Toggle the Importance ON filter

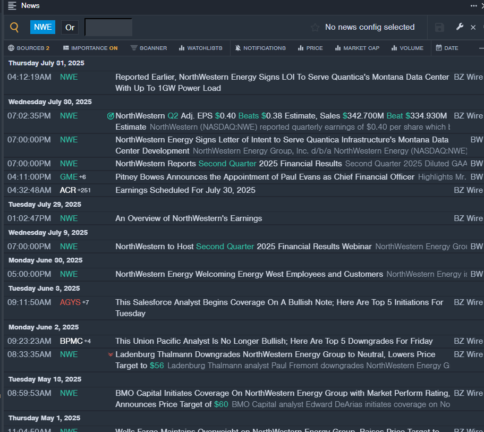coord(90,48)
